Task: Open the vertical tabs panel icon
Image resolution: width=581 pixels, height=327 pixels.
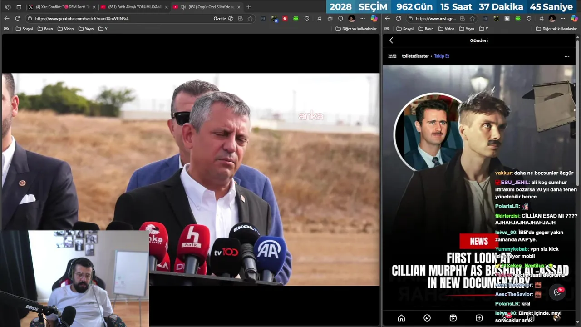Action: tap(19, 7)
